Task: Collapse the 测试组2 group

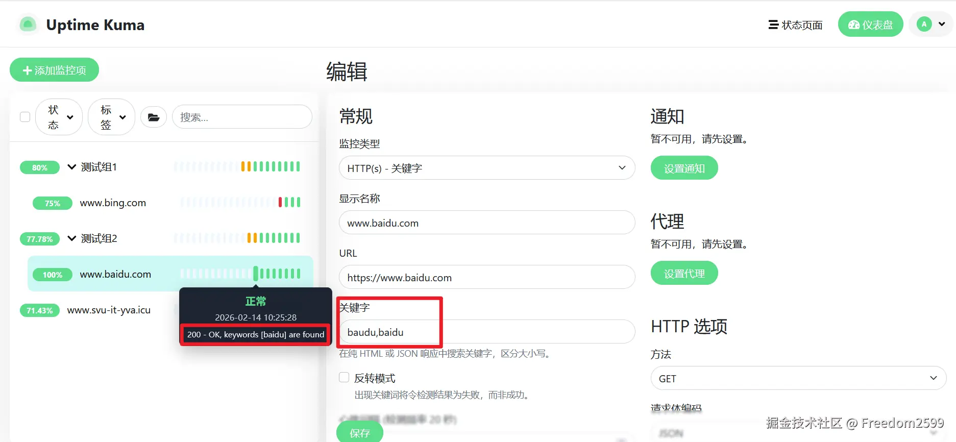Action: (72, 238)
